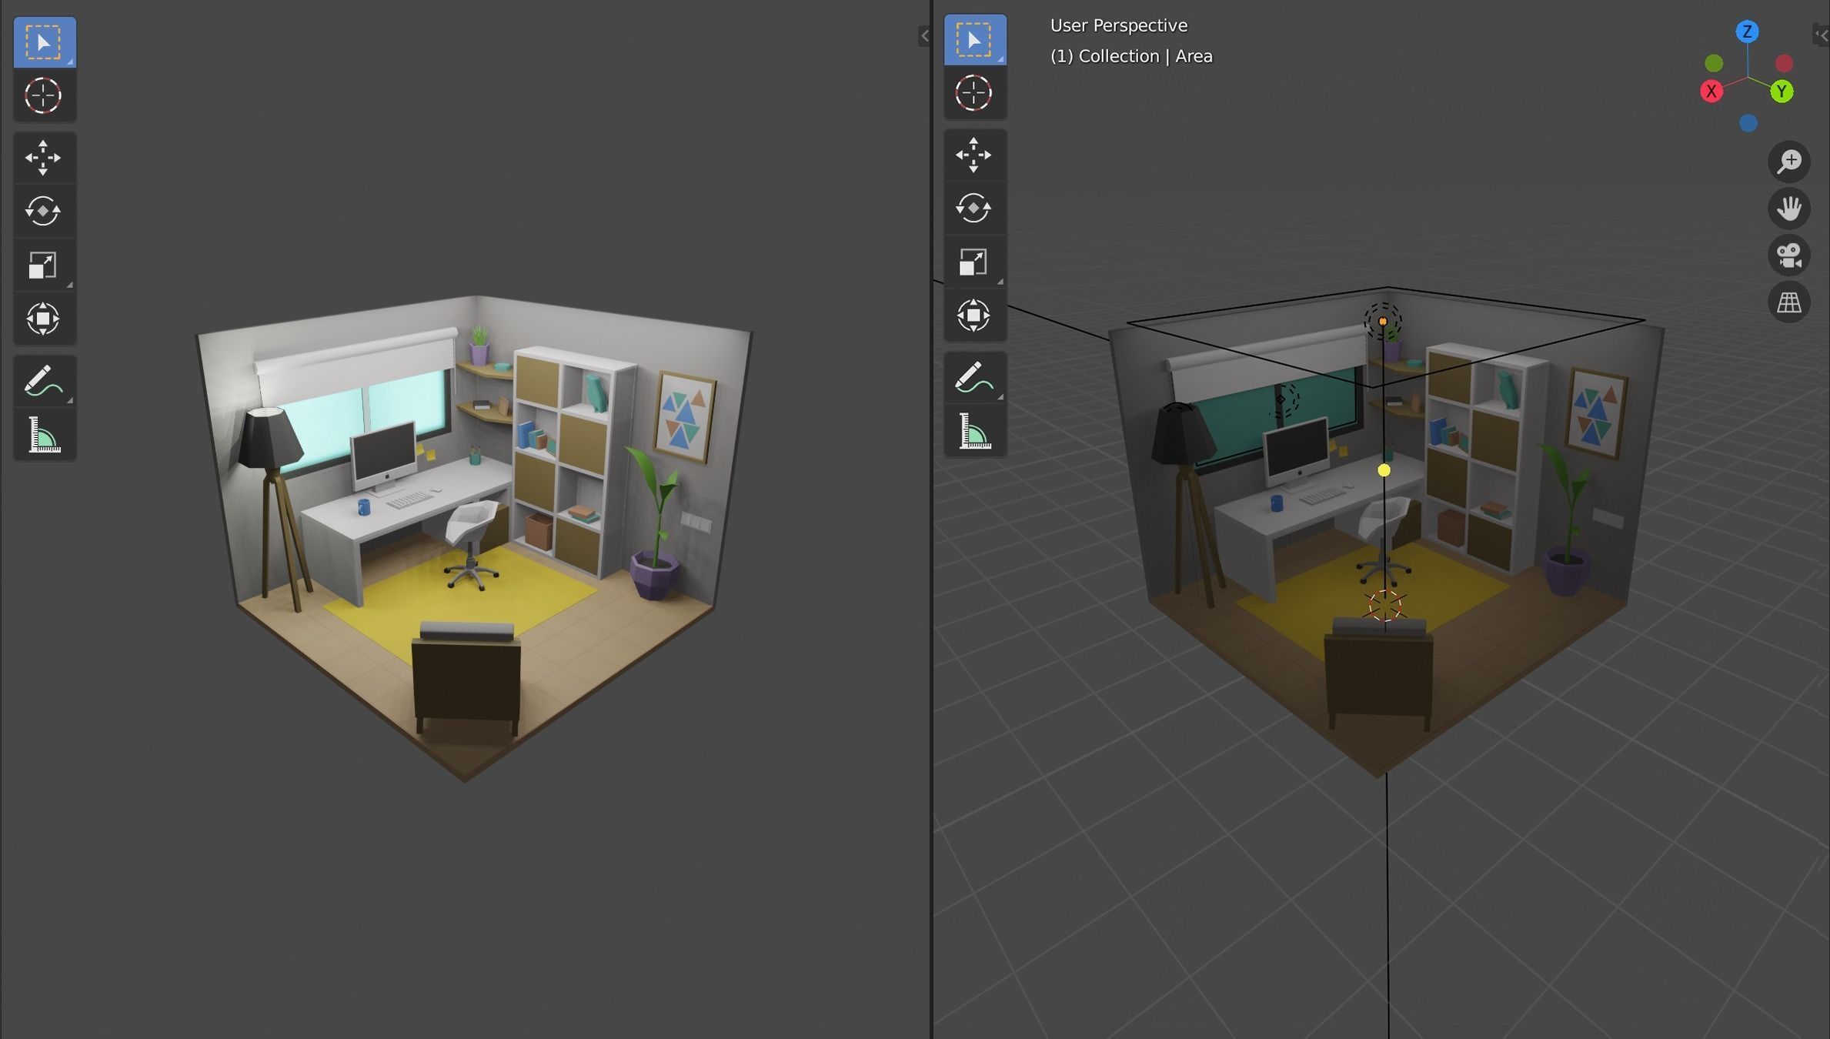Click the '(1) Collection | Area' text
The height and width of the screenshot is (1039, 1830).
click(x=1131, y=56)
